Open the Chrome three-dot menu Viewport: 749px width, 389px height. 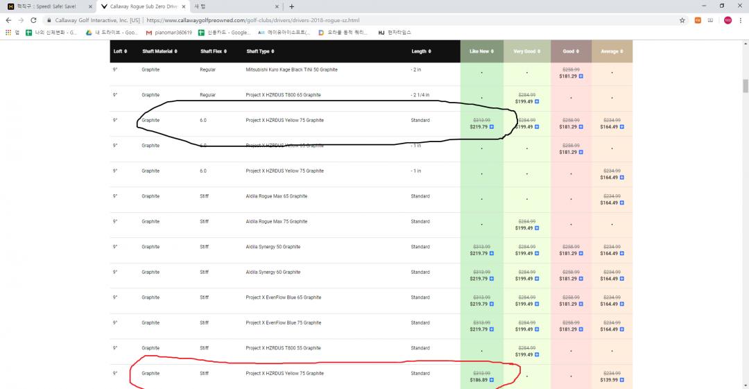(741, 20)
